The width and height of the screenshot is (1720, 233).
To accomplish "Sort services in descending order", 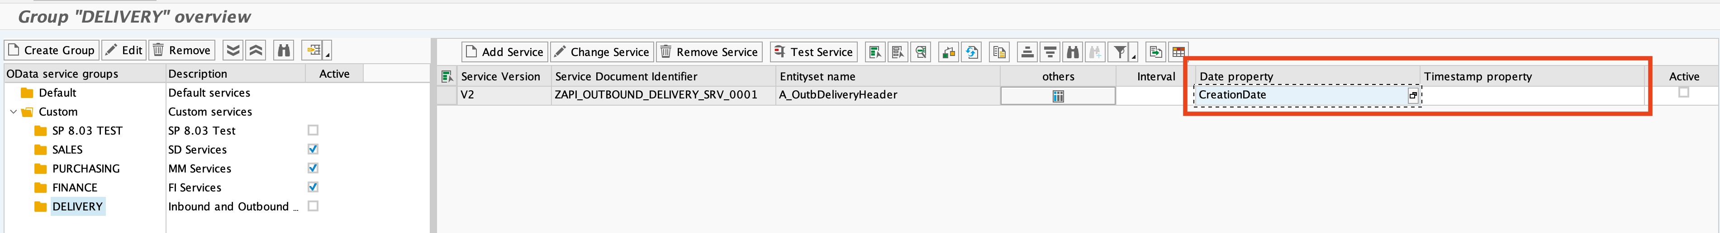I will [x=1050, y=52].
